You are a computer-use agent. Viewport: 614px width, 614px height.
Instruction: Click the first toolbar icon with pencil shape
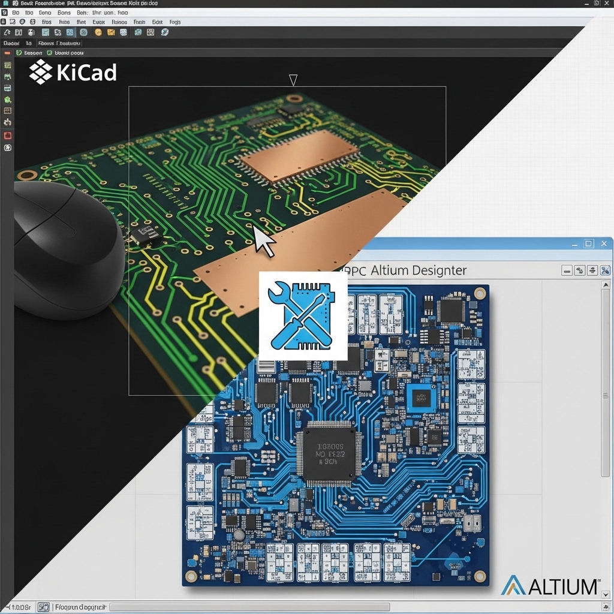pos(7,32)
